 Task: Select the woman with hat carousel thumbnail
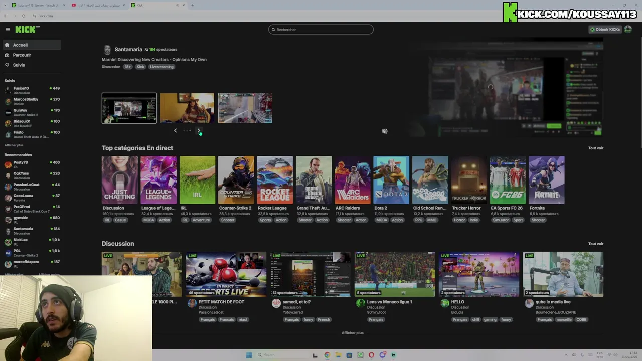point(187,108)
